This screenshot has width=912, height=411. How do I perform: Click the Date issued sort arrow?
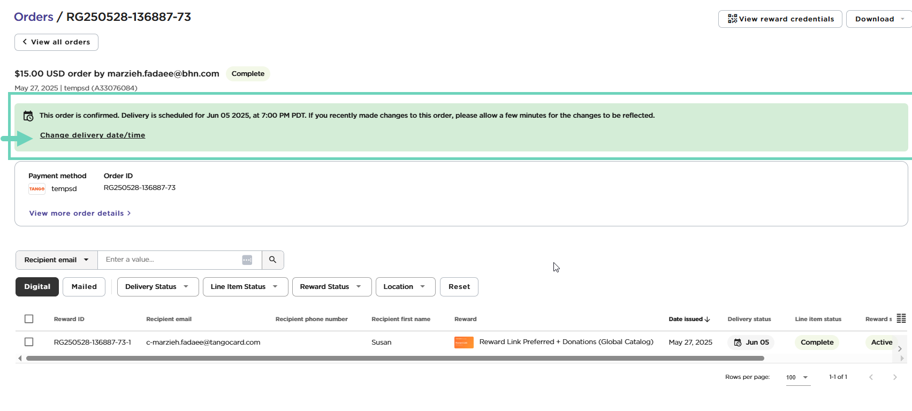click(x=708, y=319)
